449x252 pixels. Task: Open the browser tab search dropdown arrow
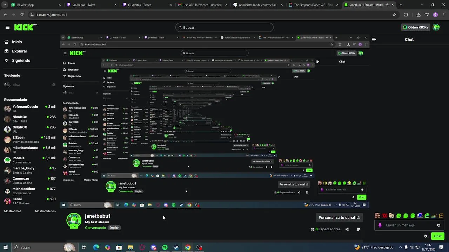4,5
